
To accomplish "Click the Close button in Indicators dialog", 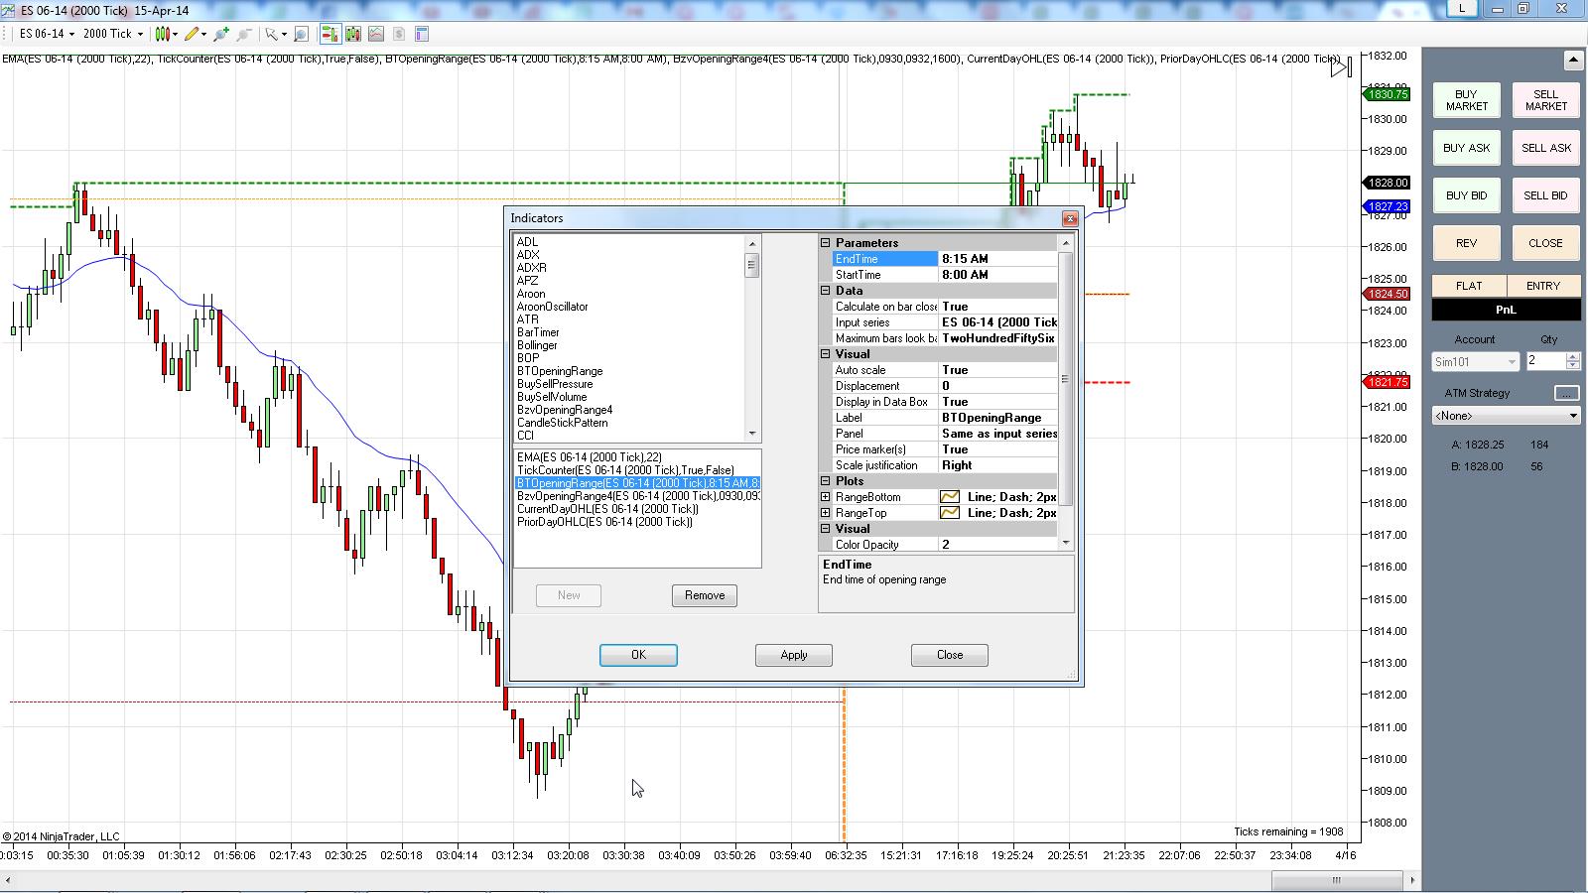I will (950, 655).
